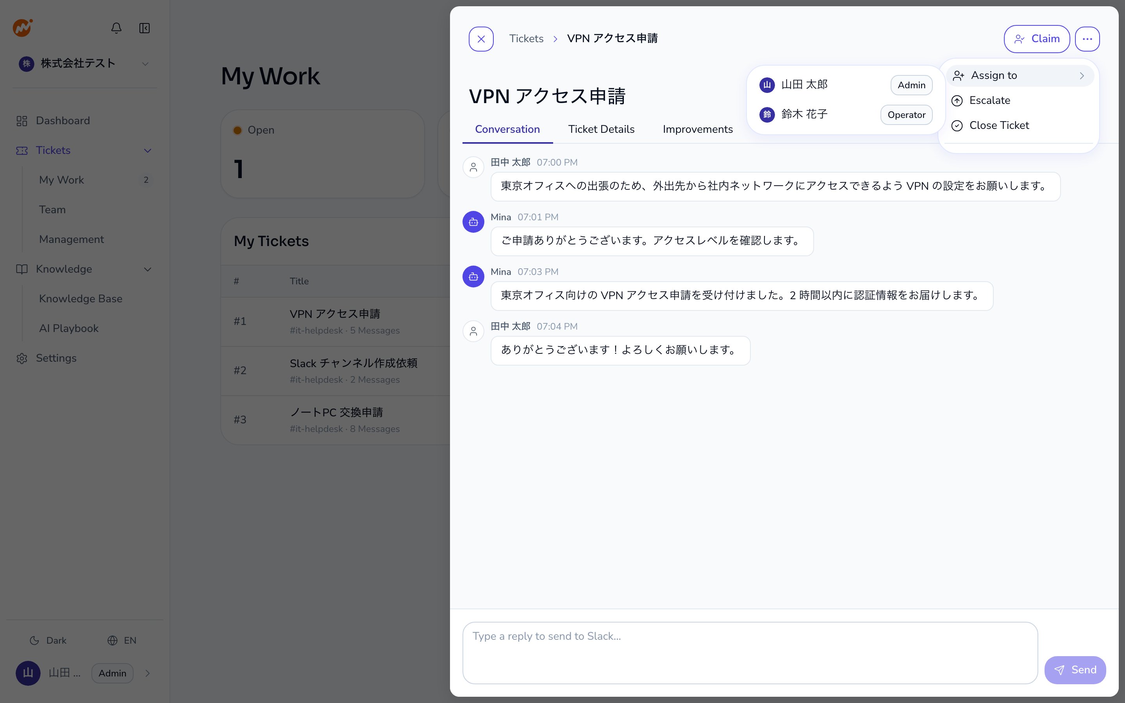1125x703 pixels.
Task: Close the ticket panel with X
Action: point(481,39)
